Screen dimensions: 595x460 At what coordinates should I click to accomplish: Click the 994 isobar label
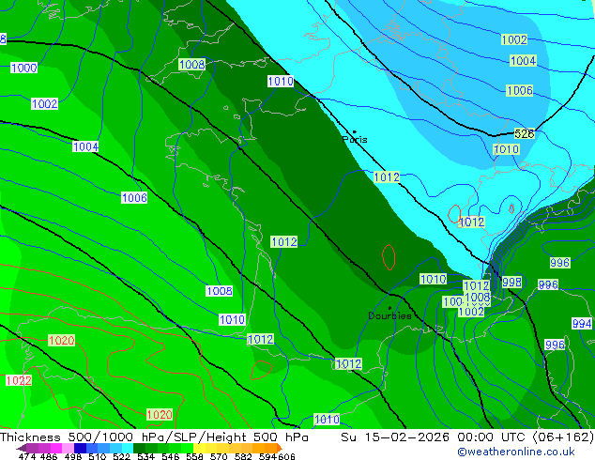pyautogui.click(x=582, y=324)
